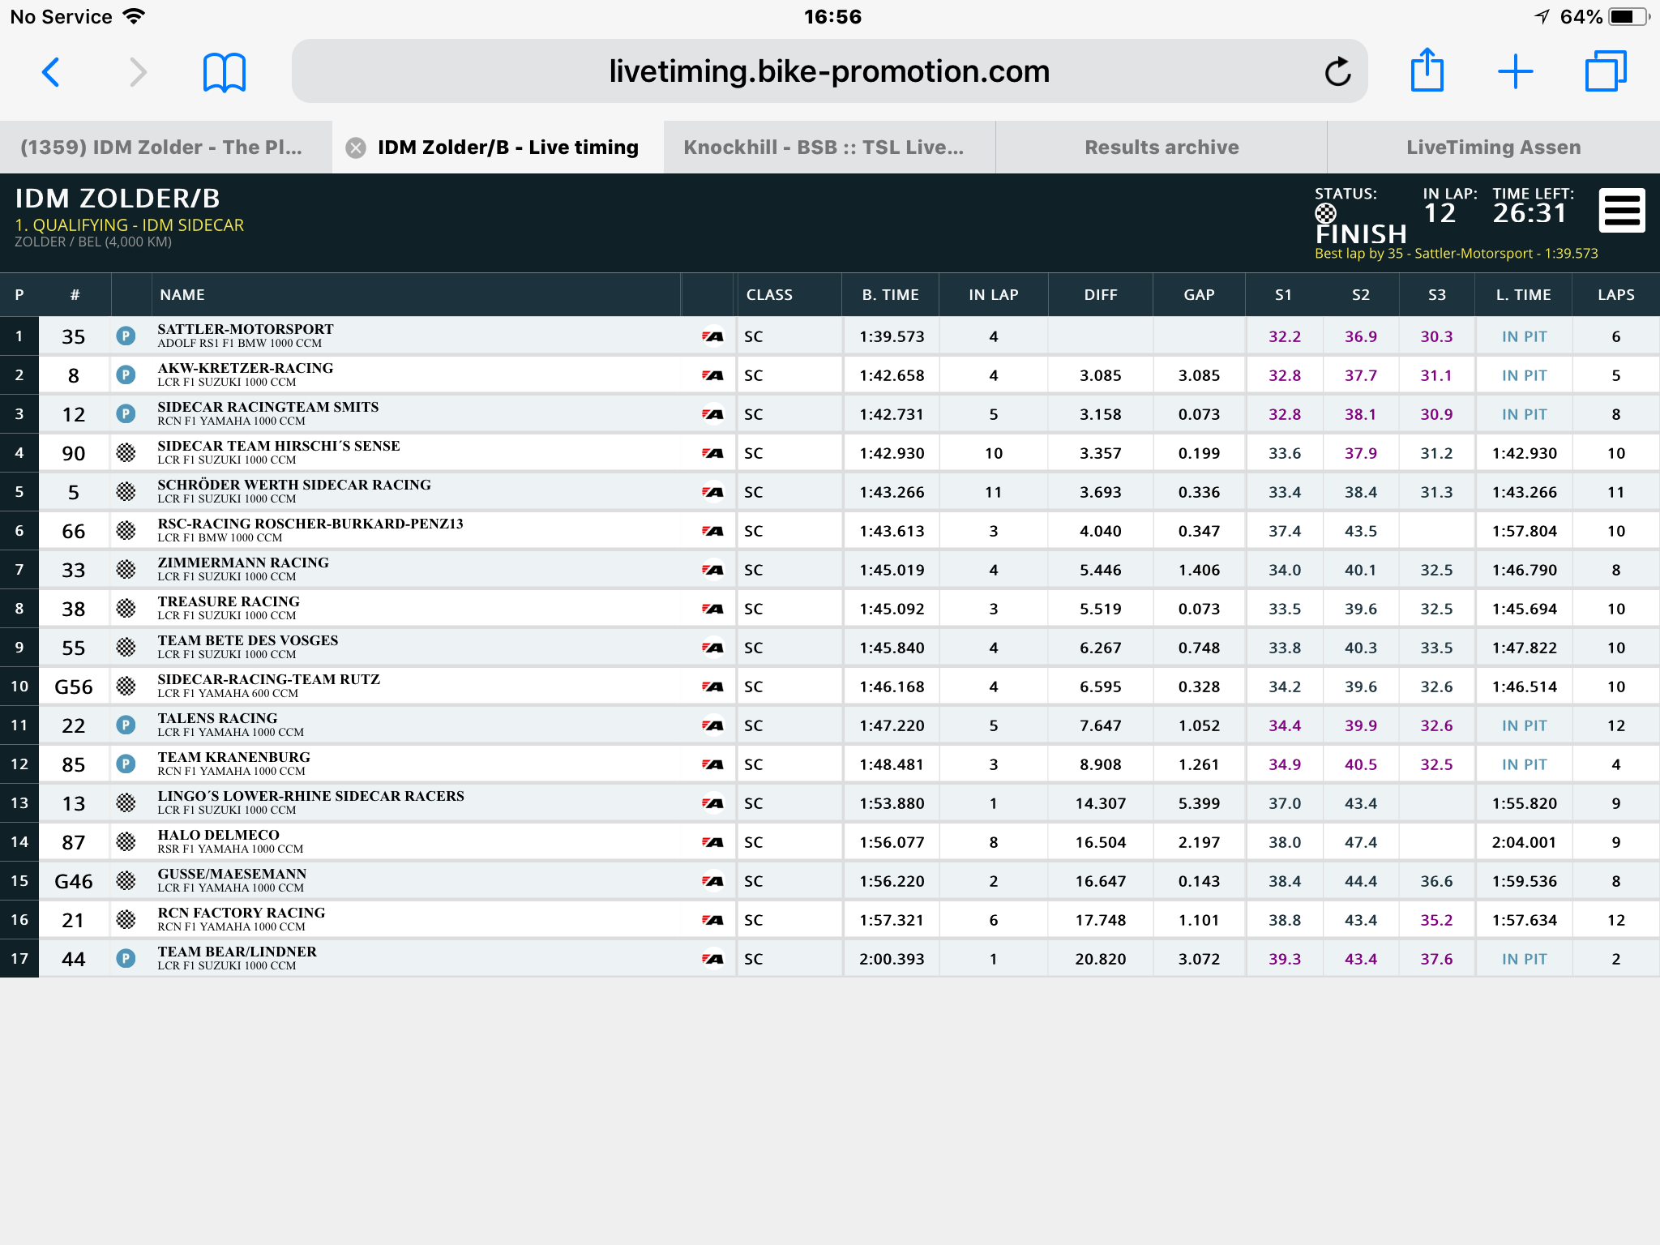Click the finish flag icon for Treasure Racing

(x=126, y=608)
